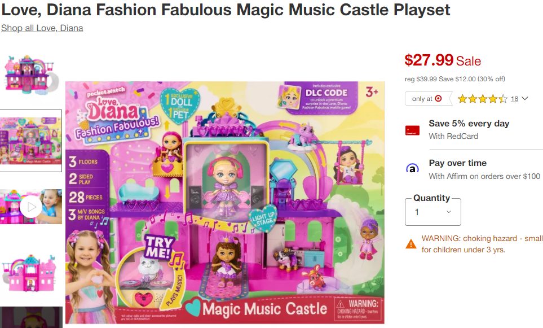This screenshot has width=543, height=328.
Task: Open the 'Shop all Love, Diana' link
Action: pos(42,28)
